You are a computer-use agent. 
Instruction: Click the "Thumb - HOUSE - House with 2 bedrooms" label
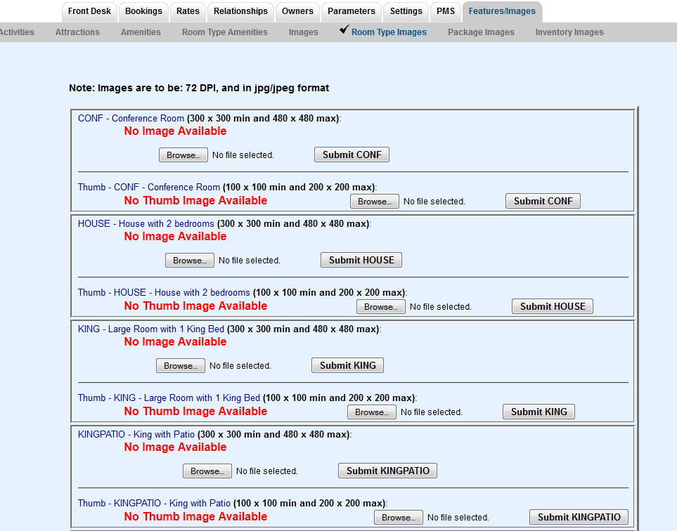164,292
